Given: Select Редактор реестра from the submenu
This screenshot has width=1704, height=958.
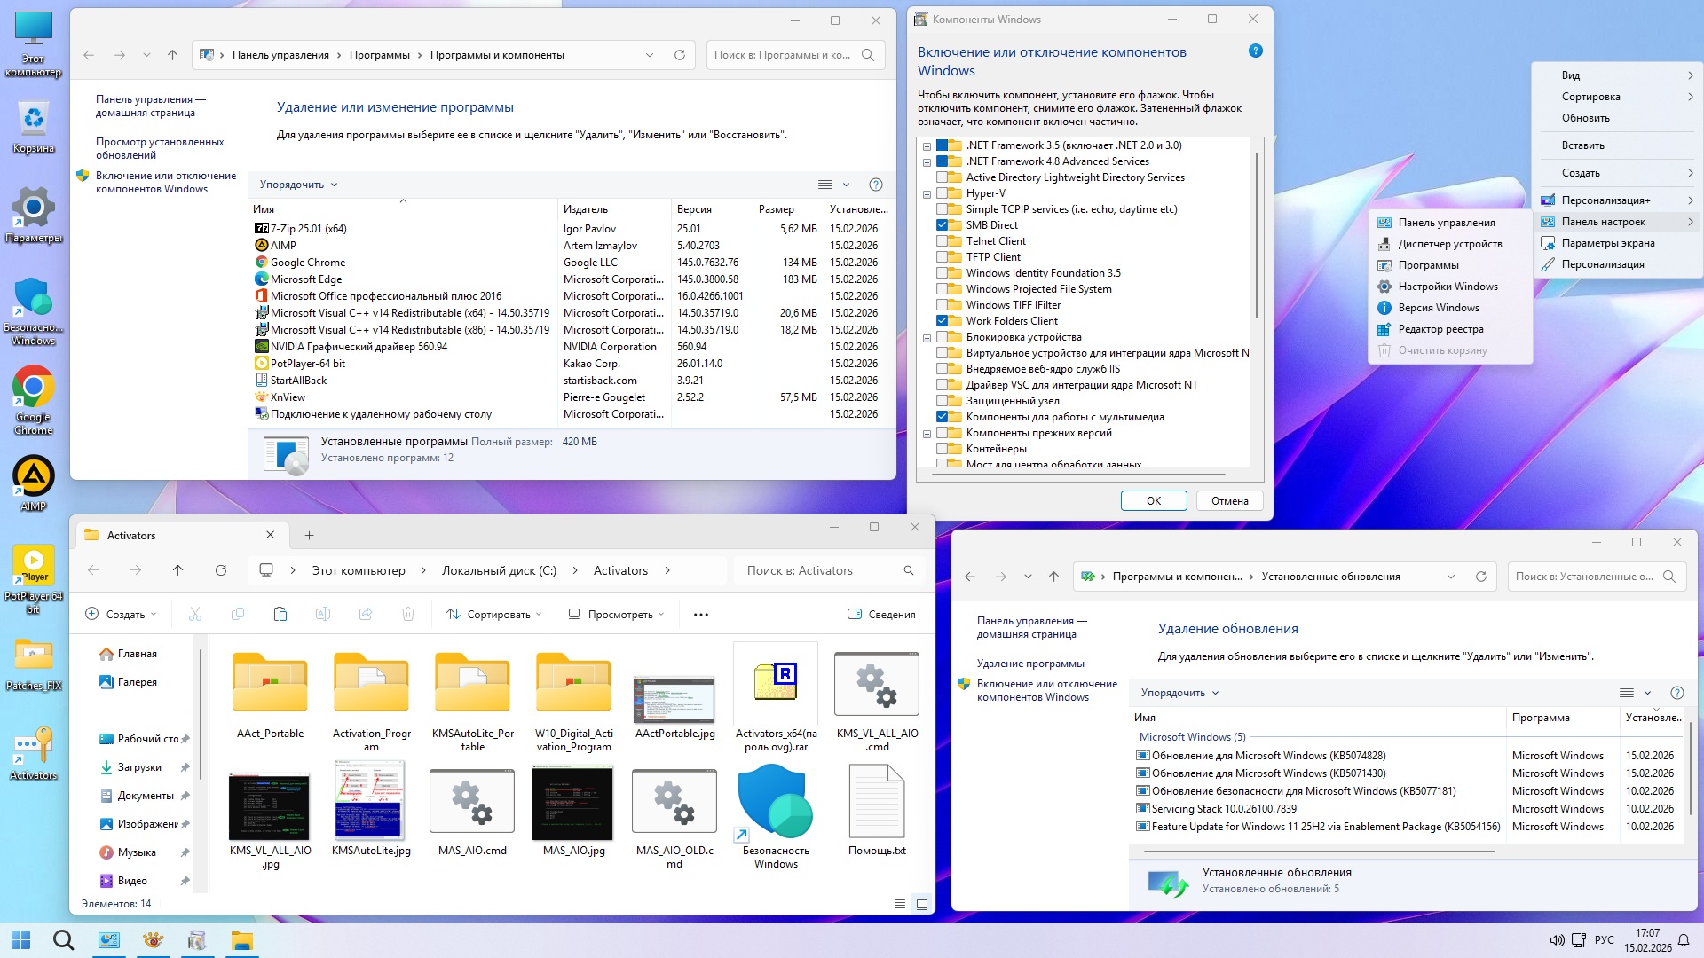Looking at the screenshot, I should click(1440, 329).
